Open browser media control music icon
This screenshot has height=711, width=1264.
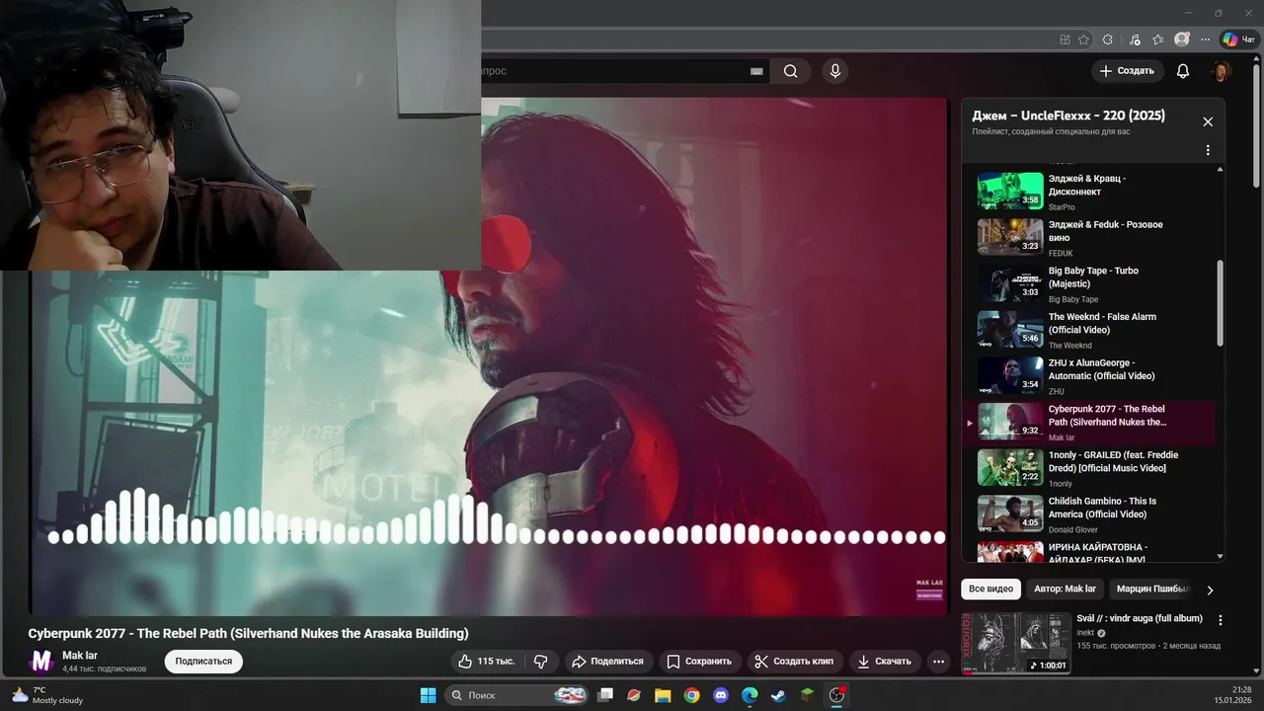pyautogui.click(x=1134, y=39)
